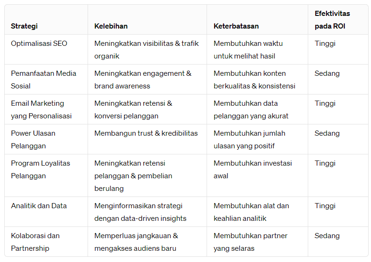
Task: Click the "Kelebihan" column header
Action: click(x=111, y=26)
